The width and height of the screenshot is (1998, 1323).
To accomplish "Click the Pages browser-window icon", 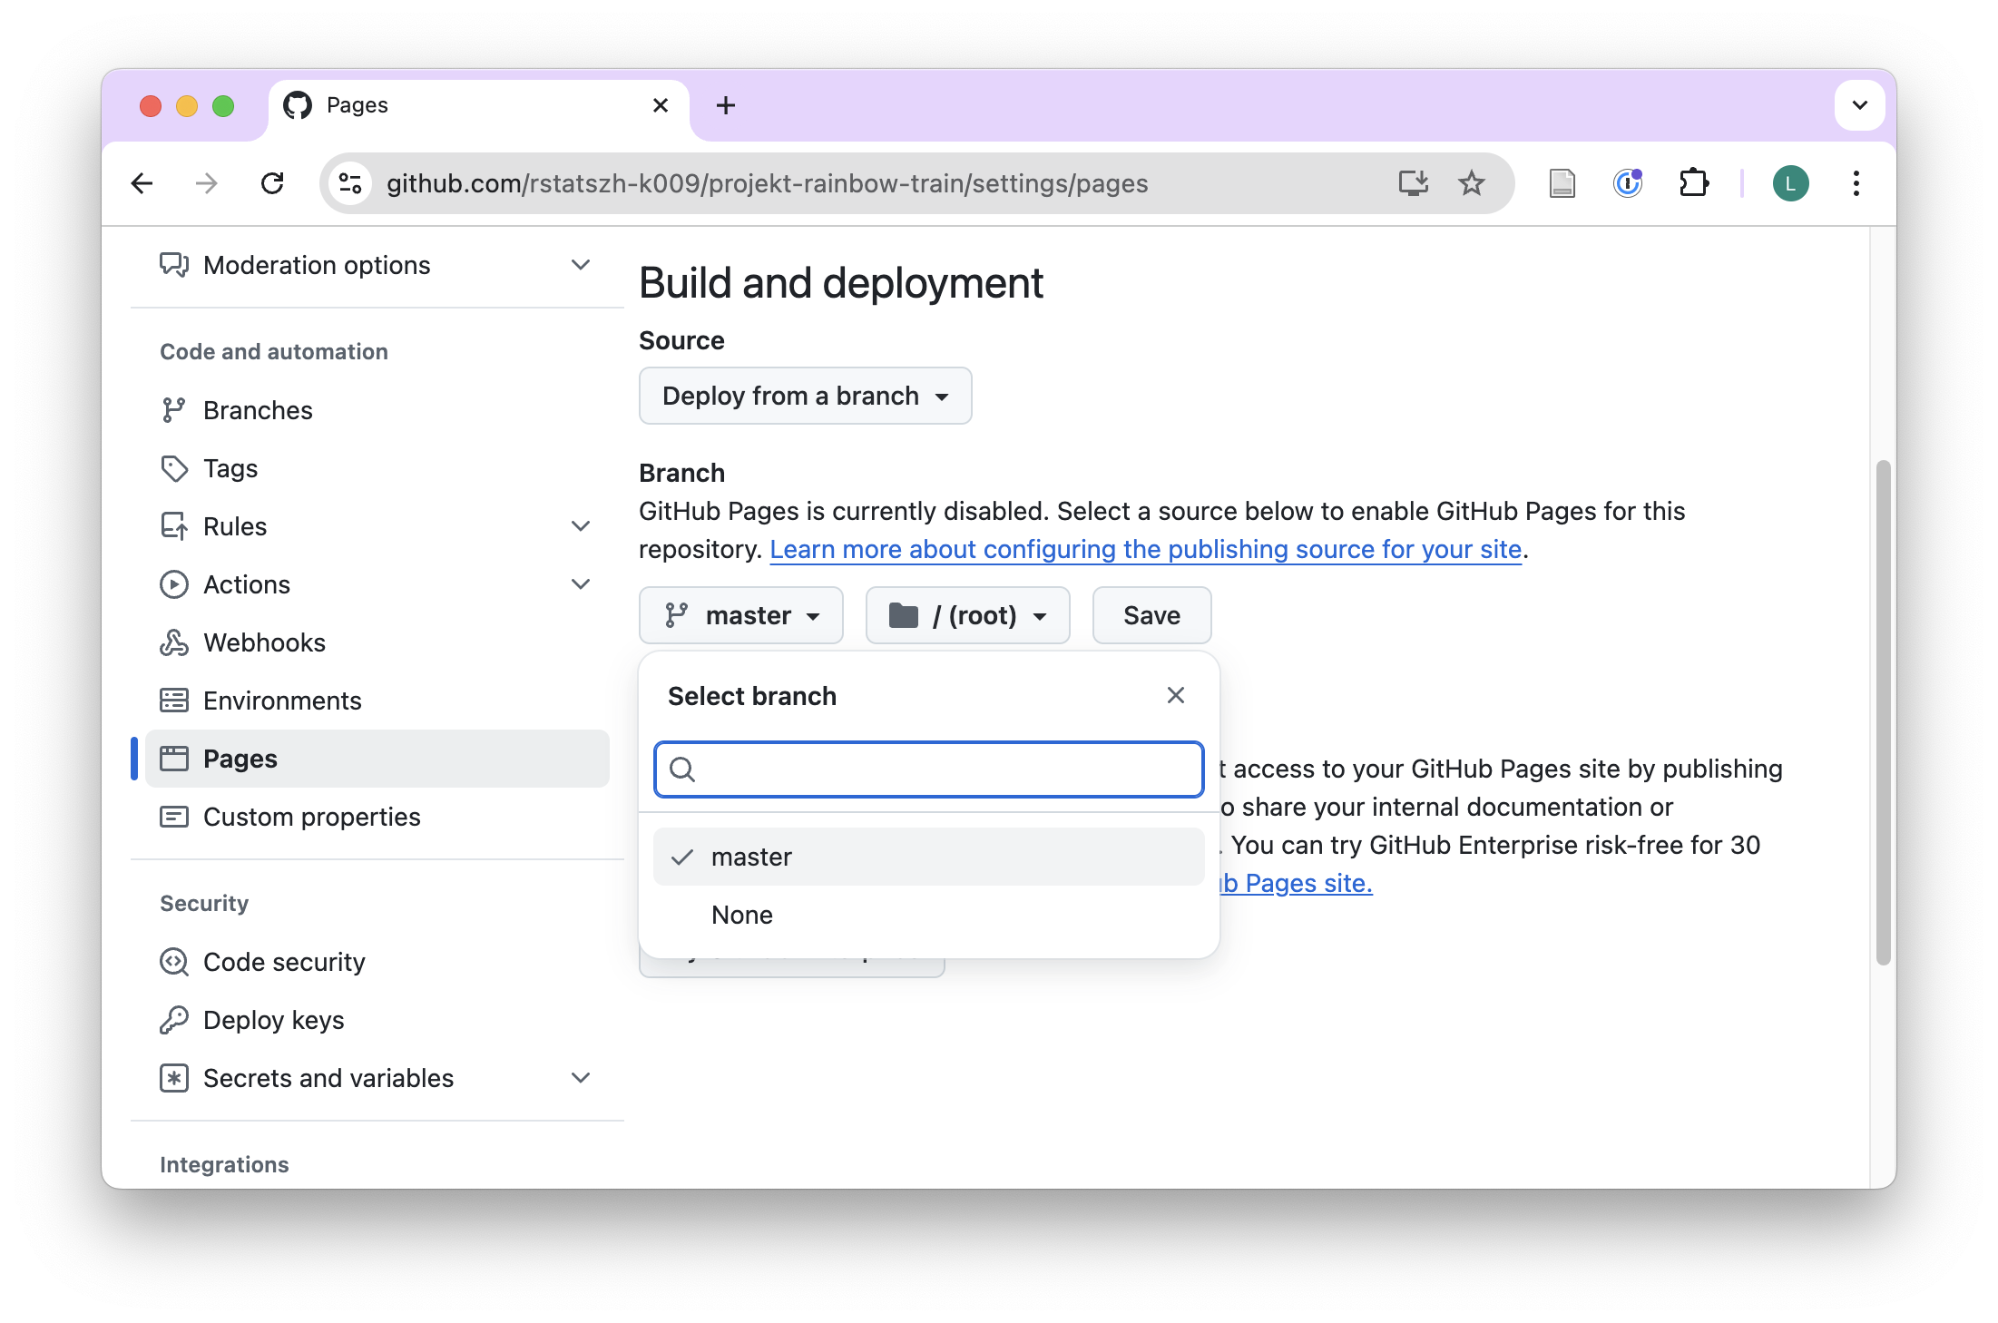I will tap(173, 759).
